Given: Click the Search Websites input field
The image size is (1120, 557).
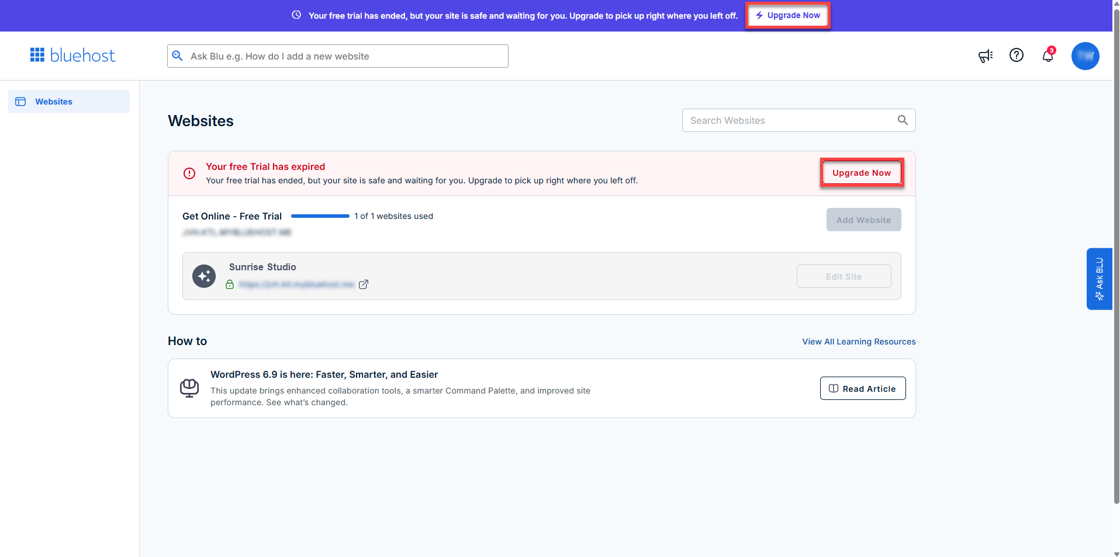Looking at the screenshot, I should point(798,120).
